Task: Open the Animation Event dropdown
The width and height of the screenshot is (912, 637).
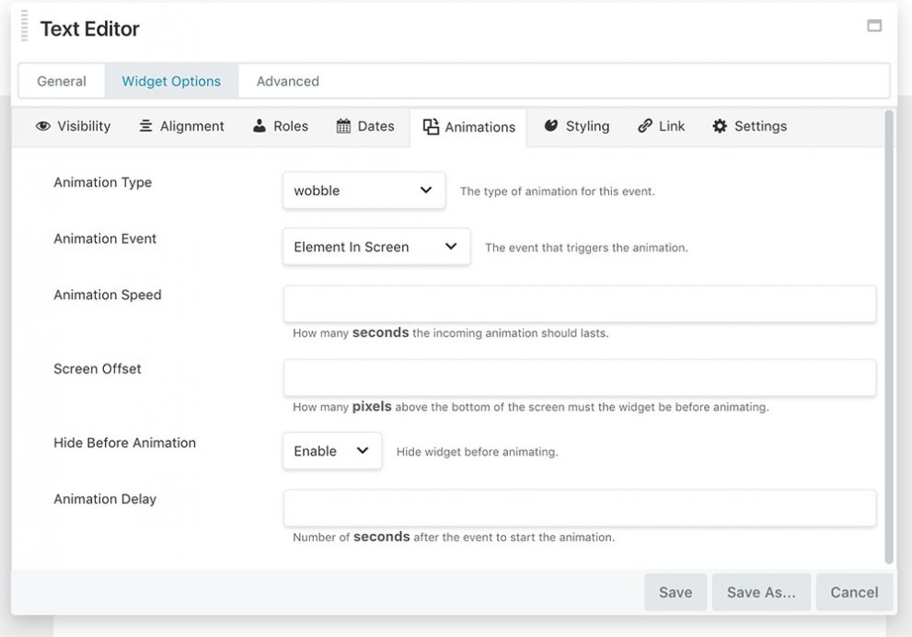Action: tap(375, 246)
